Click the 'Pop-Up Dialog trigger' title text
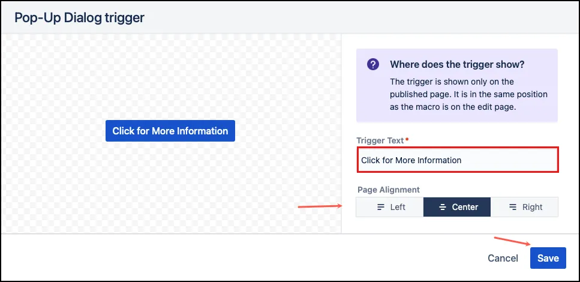Screen dimensions: 580x282 point(79,17)
